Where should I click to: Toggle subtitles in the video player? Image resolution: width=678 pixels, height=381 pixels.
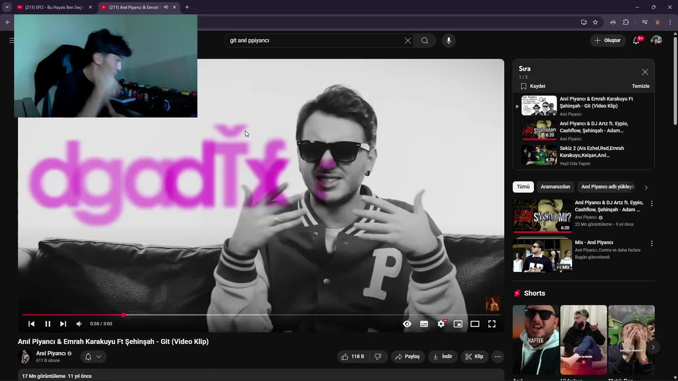[x=424, y=324]
